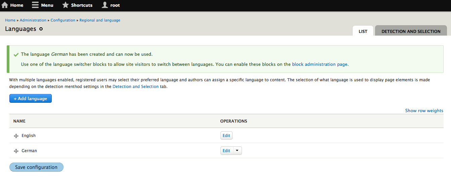Viewport: 451px width, 179px height.
Task: Select the List tab
Action: (363, 31)
